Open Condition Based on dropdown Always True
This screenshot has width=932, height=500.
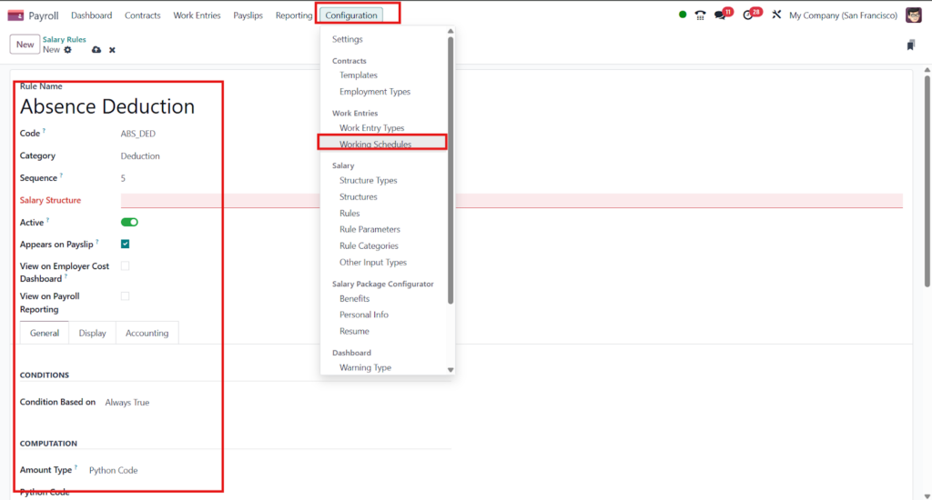coord(127,403)
